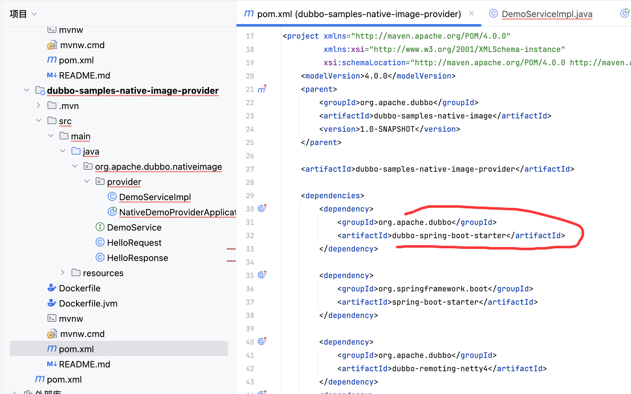The image size is (631, 394).
Task: Click the provider package icon
Action: click(x=100, y=181)
